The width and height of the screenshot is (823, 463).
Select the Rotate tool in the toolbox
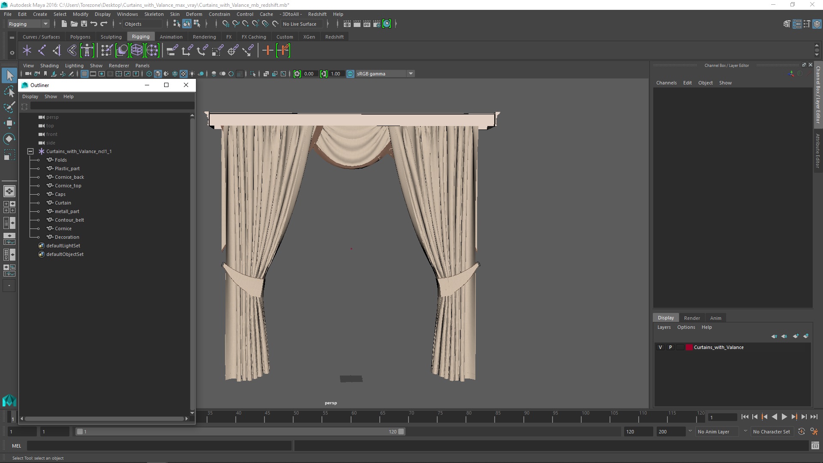tap(9, 139)
